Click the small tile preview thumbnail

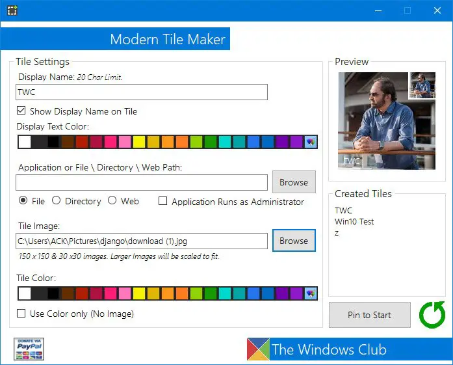tap(423, 85)
